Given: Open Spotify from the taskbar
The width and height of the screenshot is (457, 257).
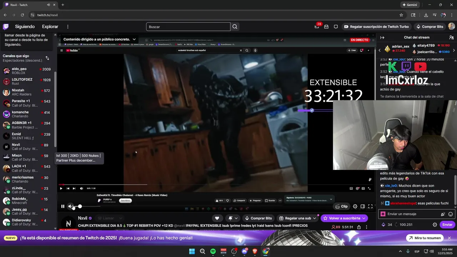Looking at the screenshot, I should click(x=213, y=251).
